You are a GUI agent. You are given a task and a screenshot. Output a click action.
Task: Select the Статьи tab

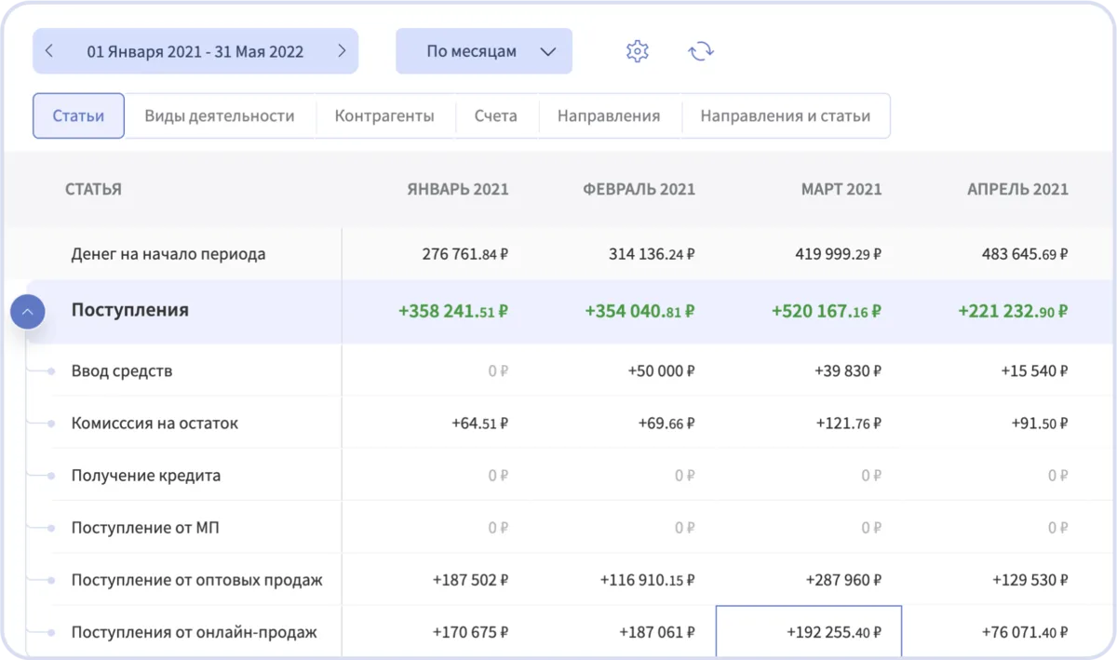coord(78,116)
